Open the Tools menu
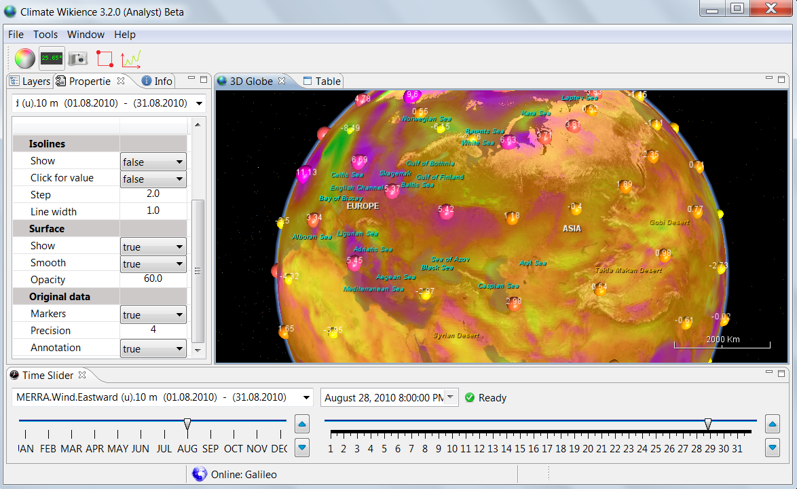Screen dimensions: 797x489 (45, 35)
